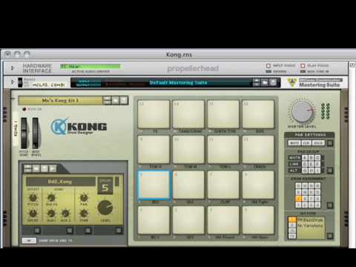Image resolution: width=356 pixels, height=267 pixels.
Task: Select hit type II
Action: coord(292,225)
